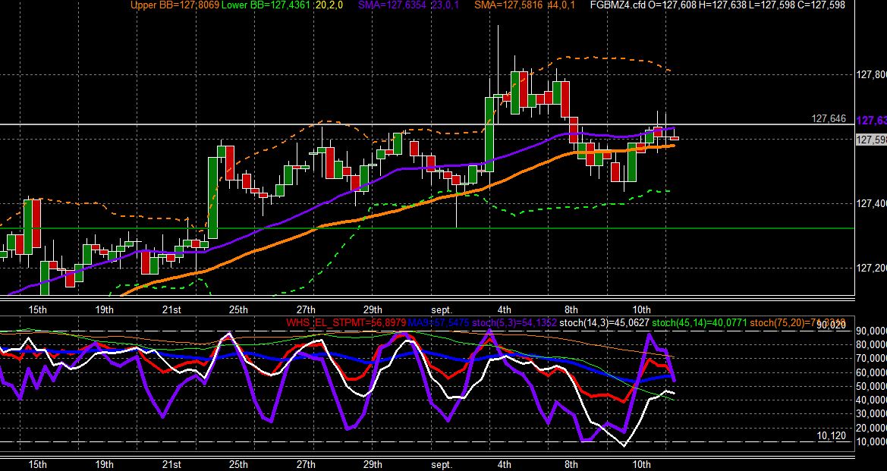Click the high value H=127,638

click(x=722, y=5)
